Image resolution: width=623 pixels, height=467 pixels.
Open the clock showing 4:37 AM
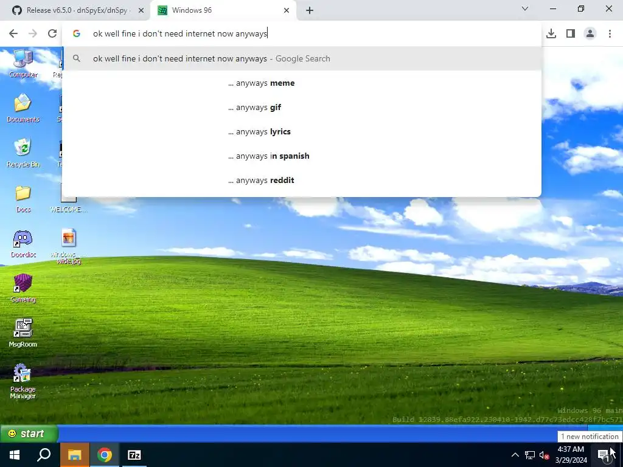point(571,455)
